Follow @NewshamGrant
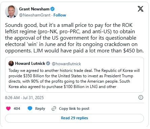This screenshot has height=129, width=150. click(x=60, y=15)
